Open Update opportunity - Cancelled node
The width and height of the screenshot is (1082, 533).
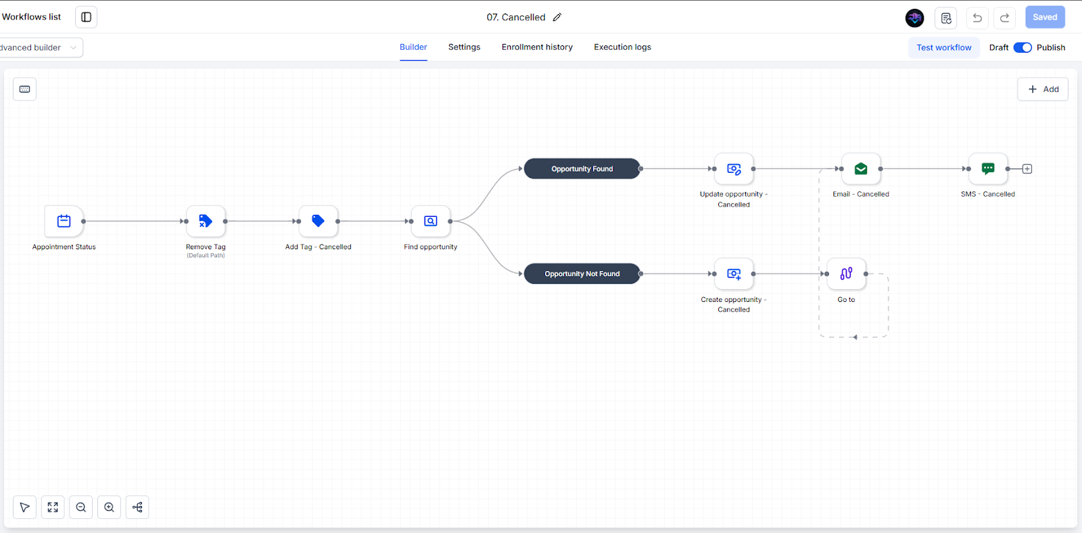pos(734,169)
